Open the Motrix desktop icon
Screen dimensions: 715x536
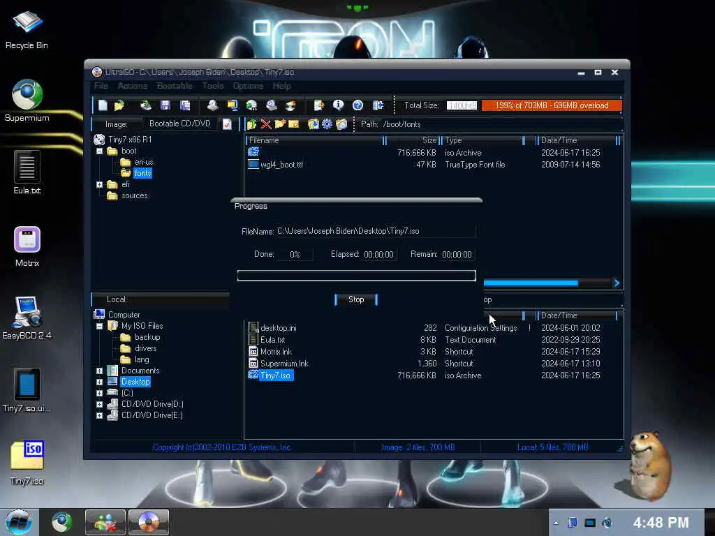(27, 246)
